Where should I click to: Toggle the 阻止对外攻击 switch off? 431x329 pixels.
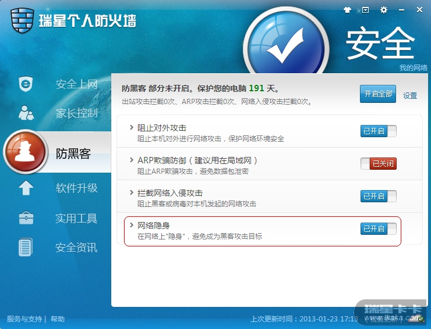pos(378,131)
